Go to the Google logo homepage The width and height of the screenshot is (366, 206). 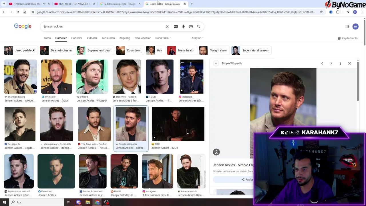[23, 26]
